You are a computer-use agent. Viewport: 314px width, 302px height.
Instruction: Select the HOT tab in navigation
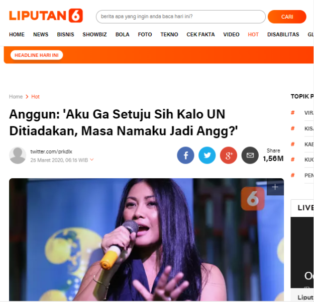[x=253, y=35]
